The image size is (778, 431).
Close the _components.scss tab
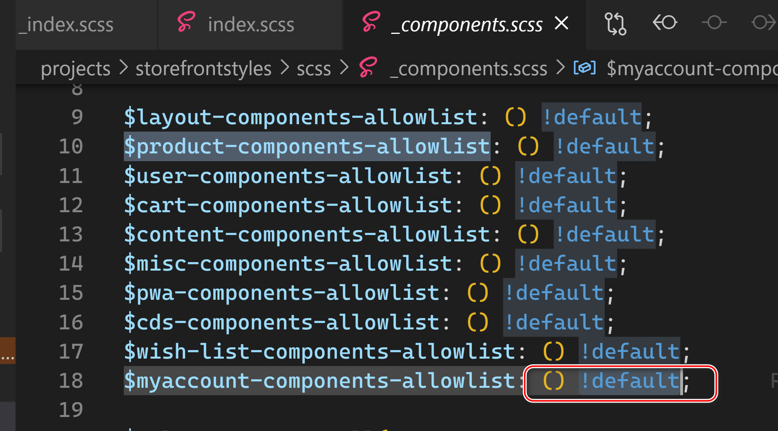561,23
